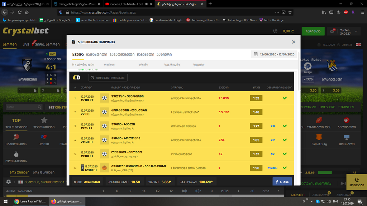Open the სპორტი navigation item
The width and height of the screenshot is (367, 206).
coord(10,44)
